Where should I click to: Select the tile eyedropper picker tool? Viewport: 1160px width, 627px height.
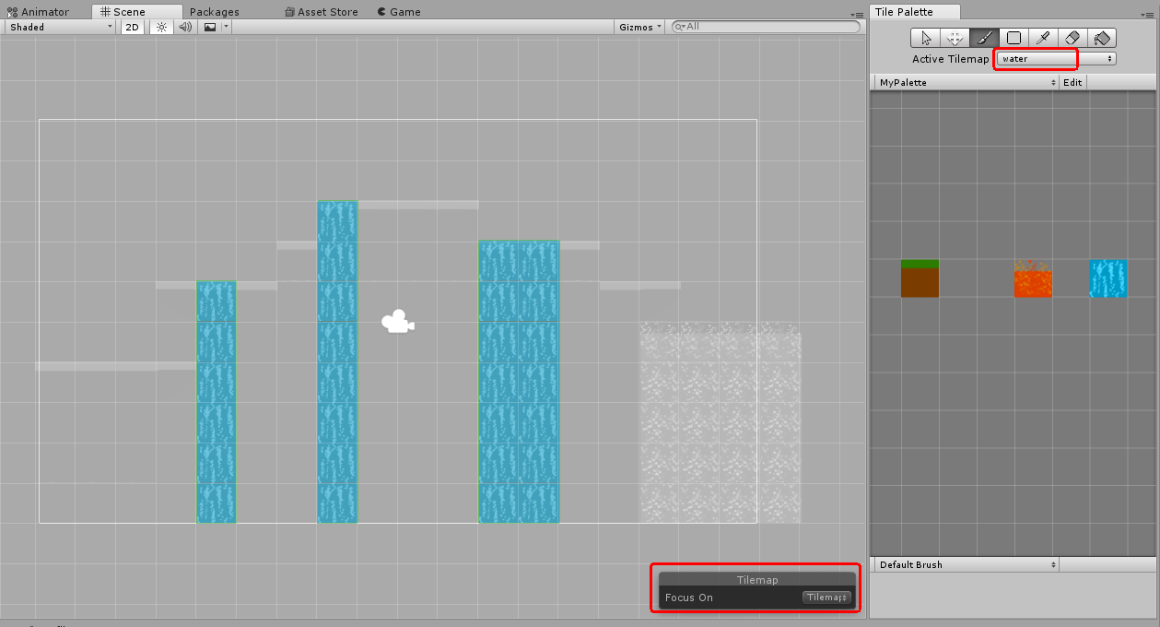1043,38
